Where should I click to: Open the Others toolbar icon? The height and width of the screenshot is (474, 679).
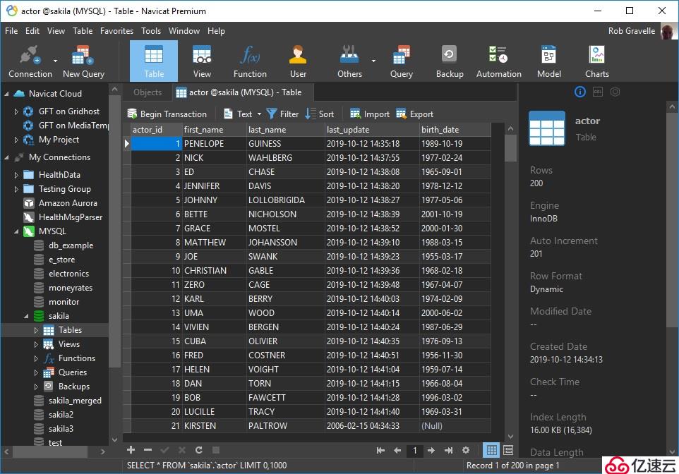[349, 61]
